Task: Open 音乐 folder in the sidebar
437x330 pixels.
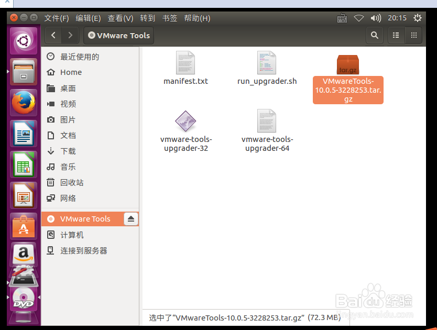Action: 90,167
